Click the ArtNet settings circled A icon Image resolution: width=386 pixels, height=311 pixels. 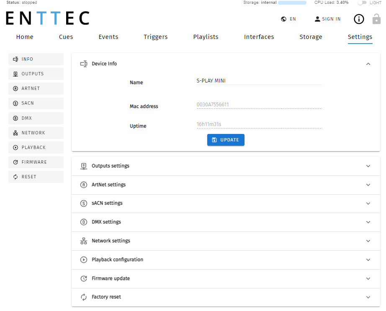[84, 185]
